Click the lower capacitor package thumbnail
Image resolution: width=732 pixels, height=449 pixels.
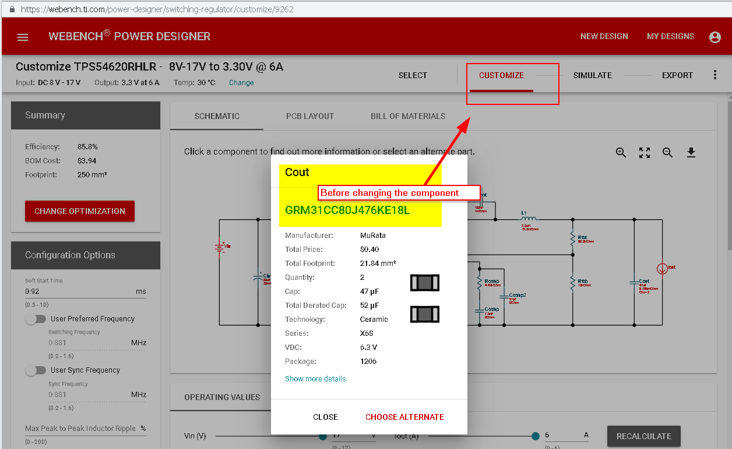point(425,314)
